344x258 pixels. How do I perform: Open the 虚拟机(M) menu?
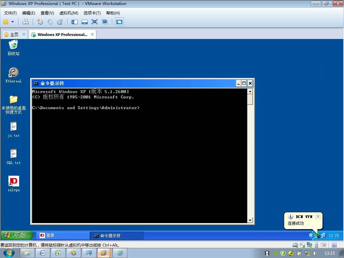click(x=69, y=13)
